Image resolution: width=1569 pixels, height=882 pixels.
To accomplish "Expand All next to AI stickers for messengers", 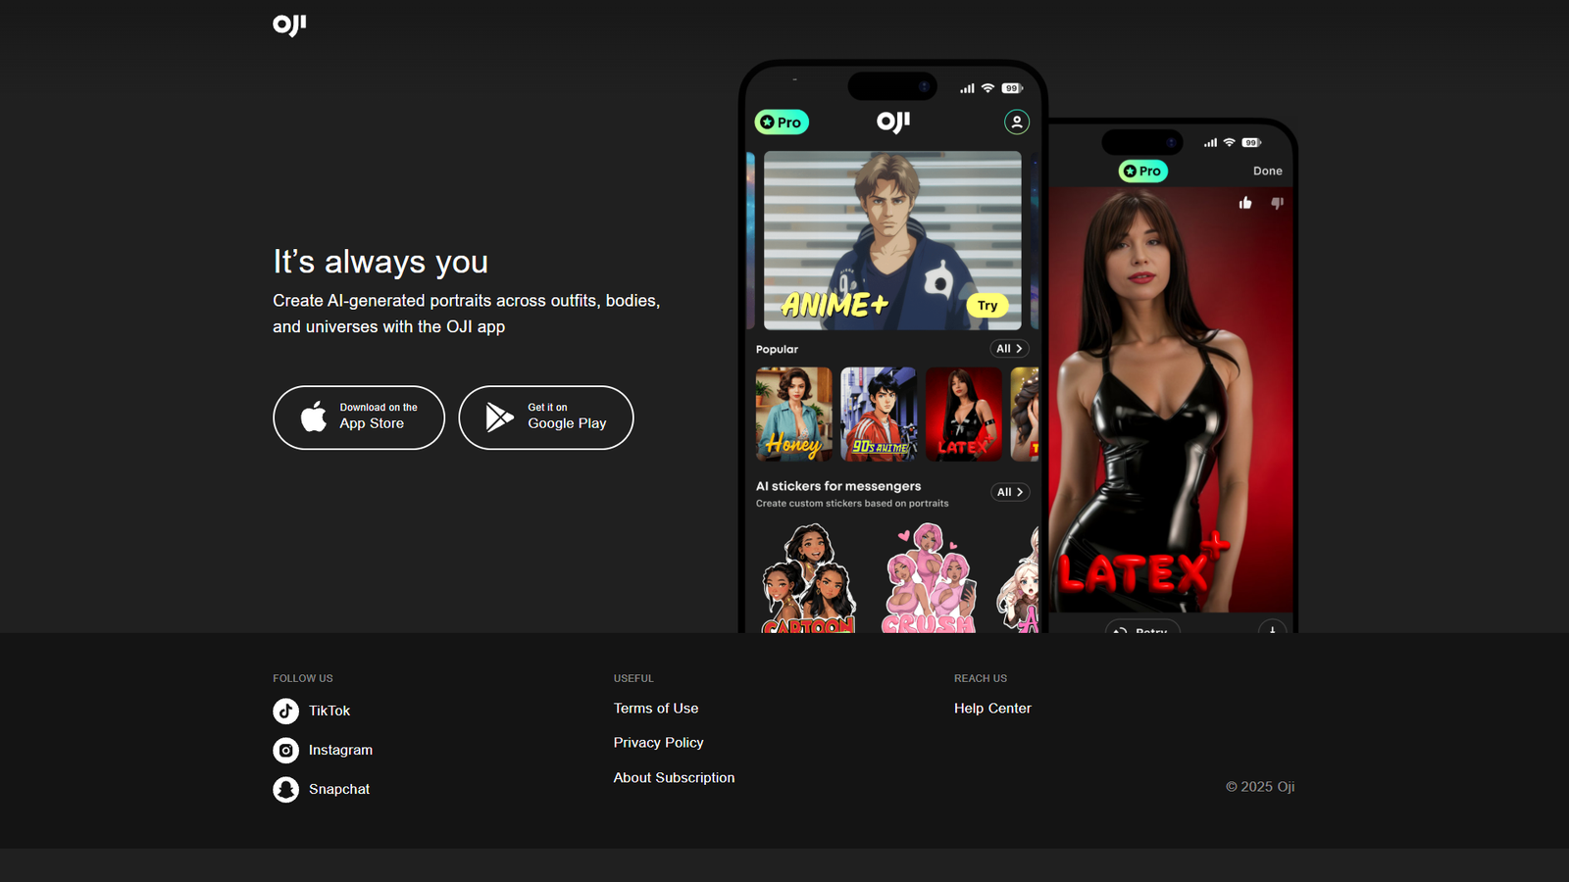I will tap(1010, 492).
